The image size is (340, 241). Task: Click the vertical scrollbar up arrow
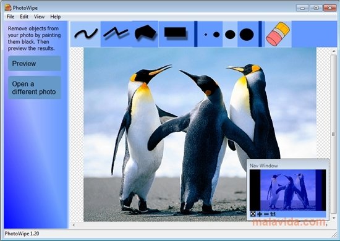click(x=334, y=51)
